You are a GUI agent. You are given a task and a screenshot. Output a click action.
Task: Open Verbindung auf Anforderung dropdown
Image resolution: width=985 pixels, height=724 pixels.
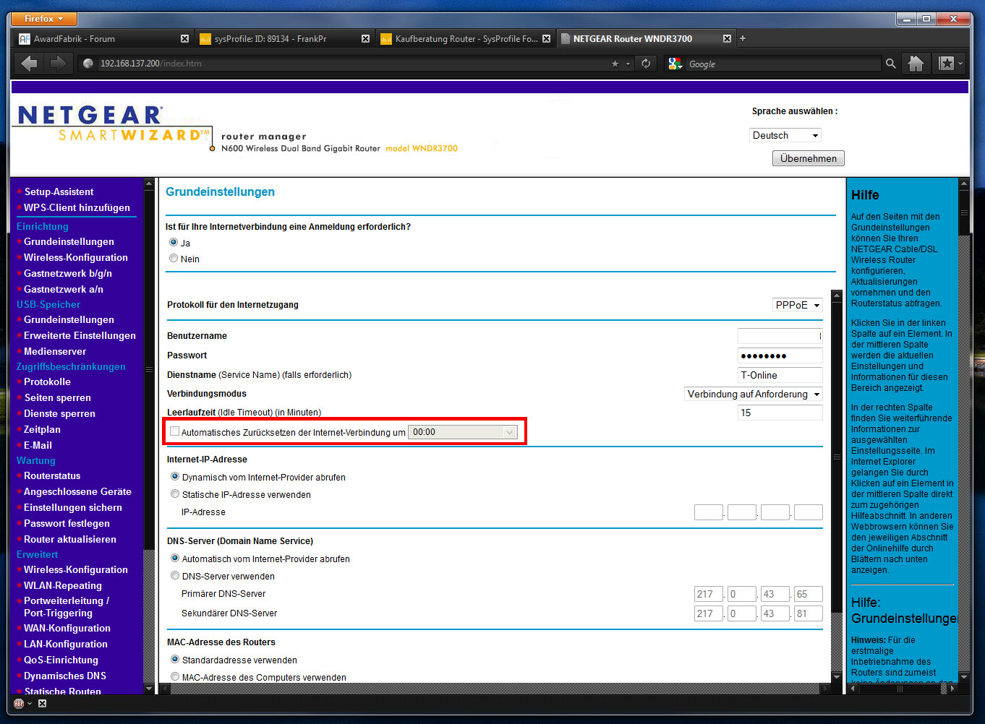[x=754, y=394]
